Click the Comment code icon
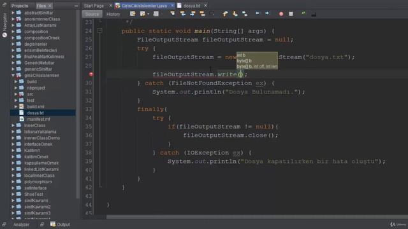 tap(303, 13)
